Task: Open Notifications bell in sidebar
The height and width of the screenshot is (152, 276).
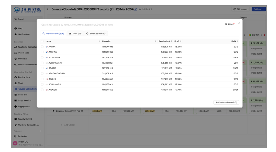Action: click(16, 34)
